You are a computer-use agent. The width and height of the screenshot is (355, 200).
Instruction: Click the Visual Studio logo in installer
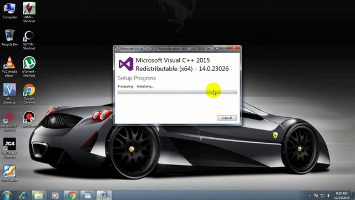[126, 64]
